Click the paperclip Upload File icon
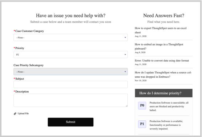The height and width of the screenshot is (137, 202). click(x=15, y=113)
